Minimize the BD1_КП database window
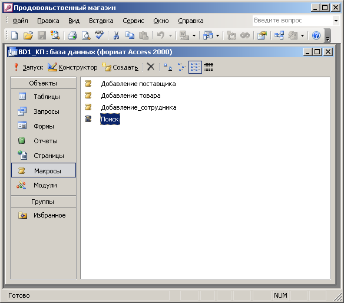The image size is (344, 303). point(307,52)
